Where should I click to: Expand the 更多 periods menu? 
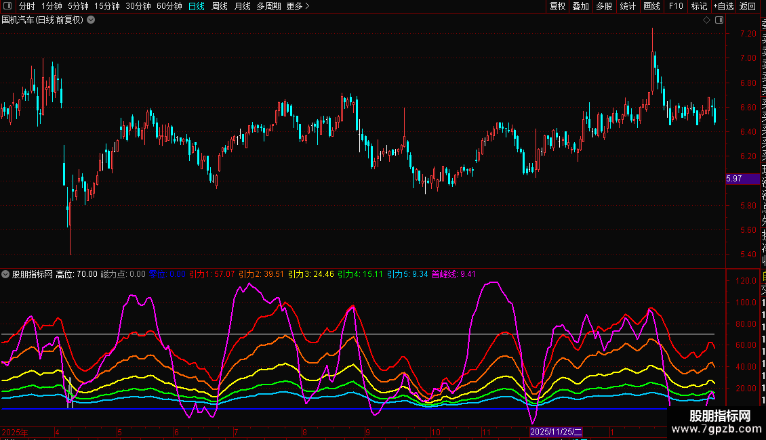click(298, 7)
